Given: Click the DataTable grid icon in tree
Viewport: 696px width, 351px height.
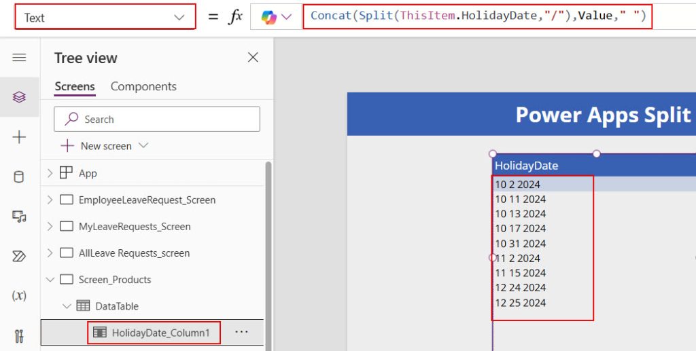Looking at the screenshot, I should click(x=83, y=306).
